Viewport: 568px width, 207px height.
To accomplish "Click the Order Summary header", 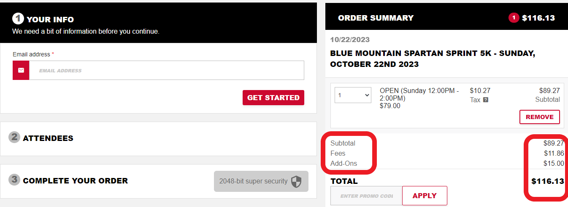I will coord(376,18).
